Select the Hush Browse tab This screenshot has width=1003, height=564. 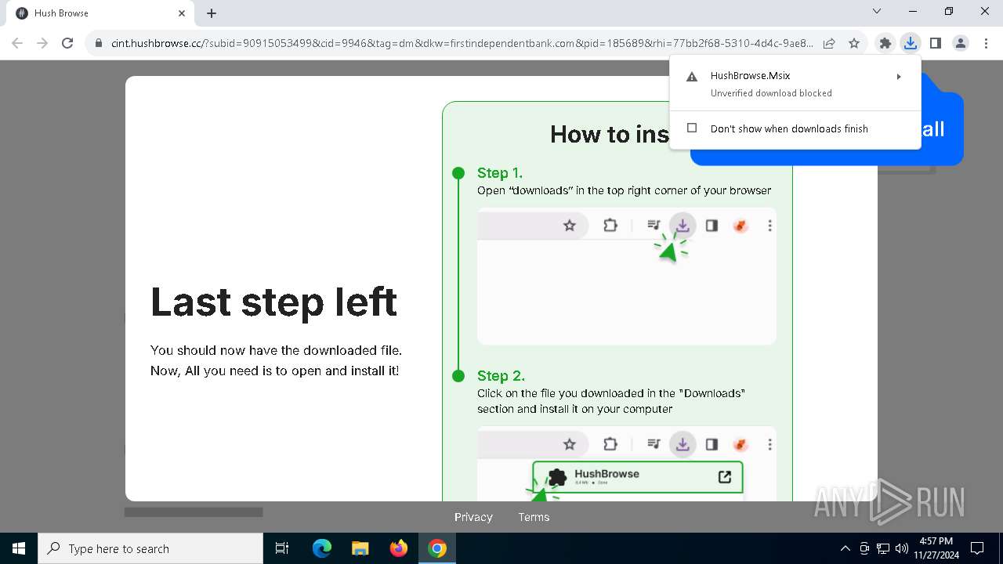[x=100, y=13]
